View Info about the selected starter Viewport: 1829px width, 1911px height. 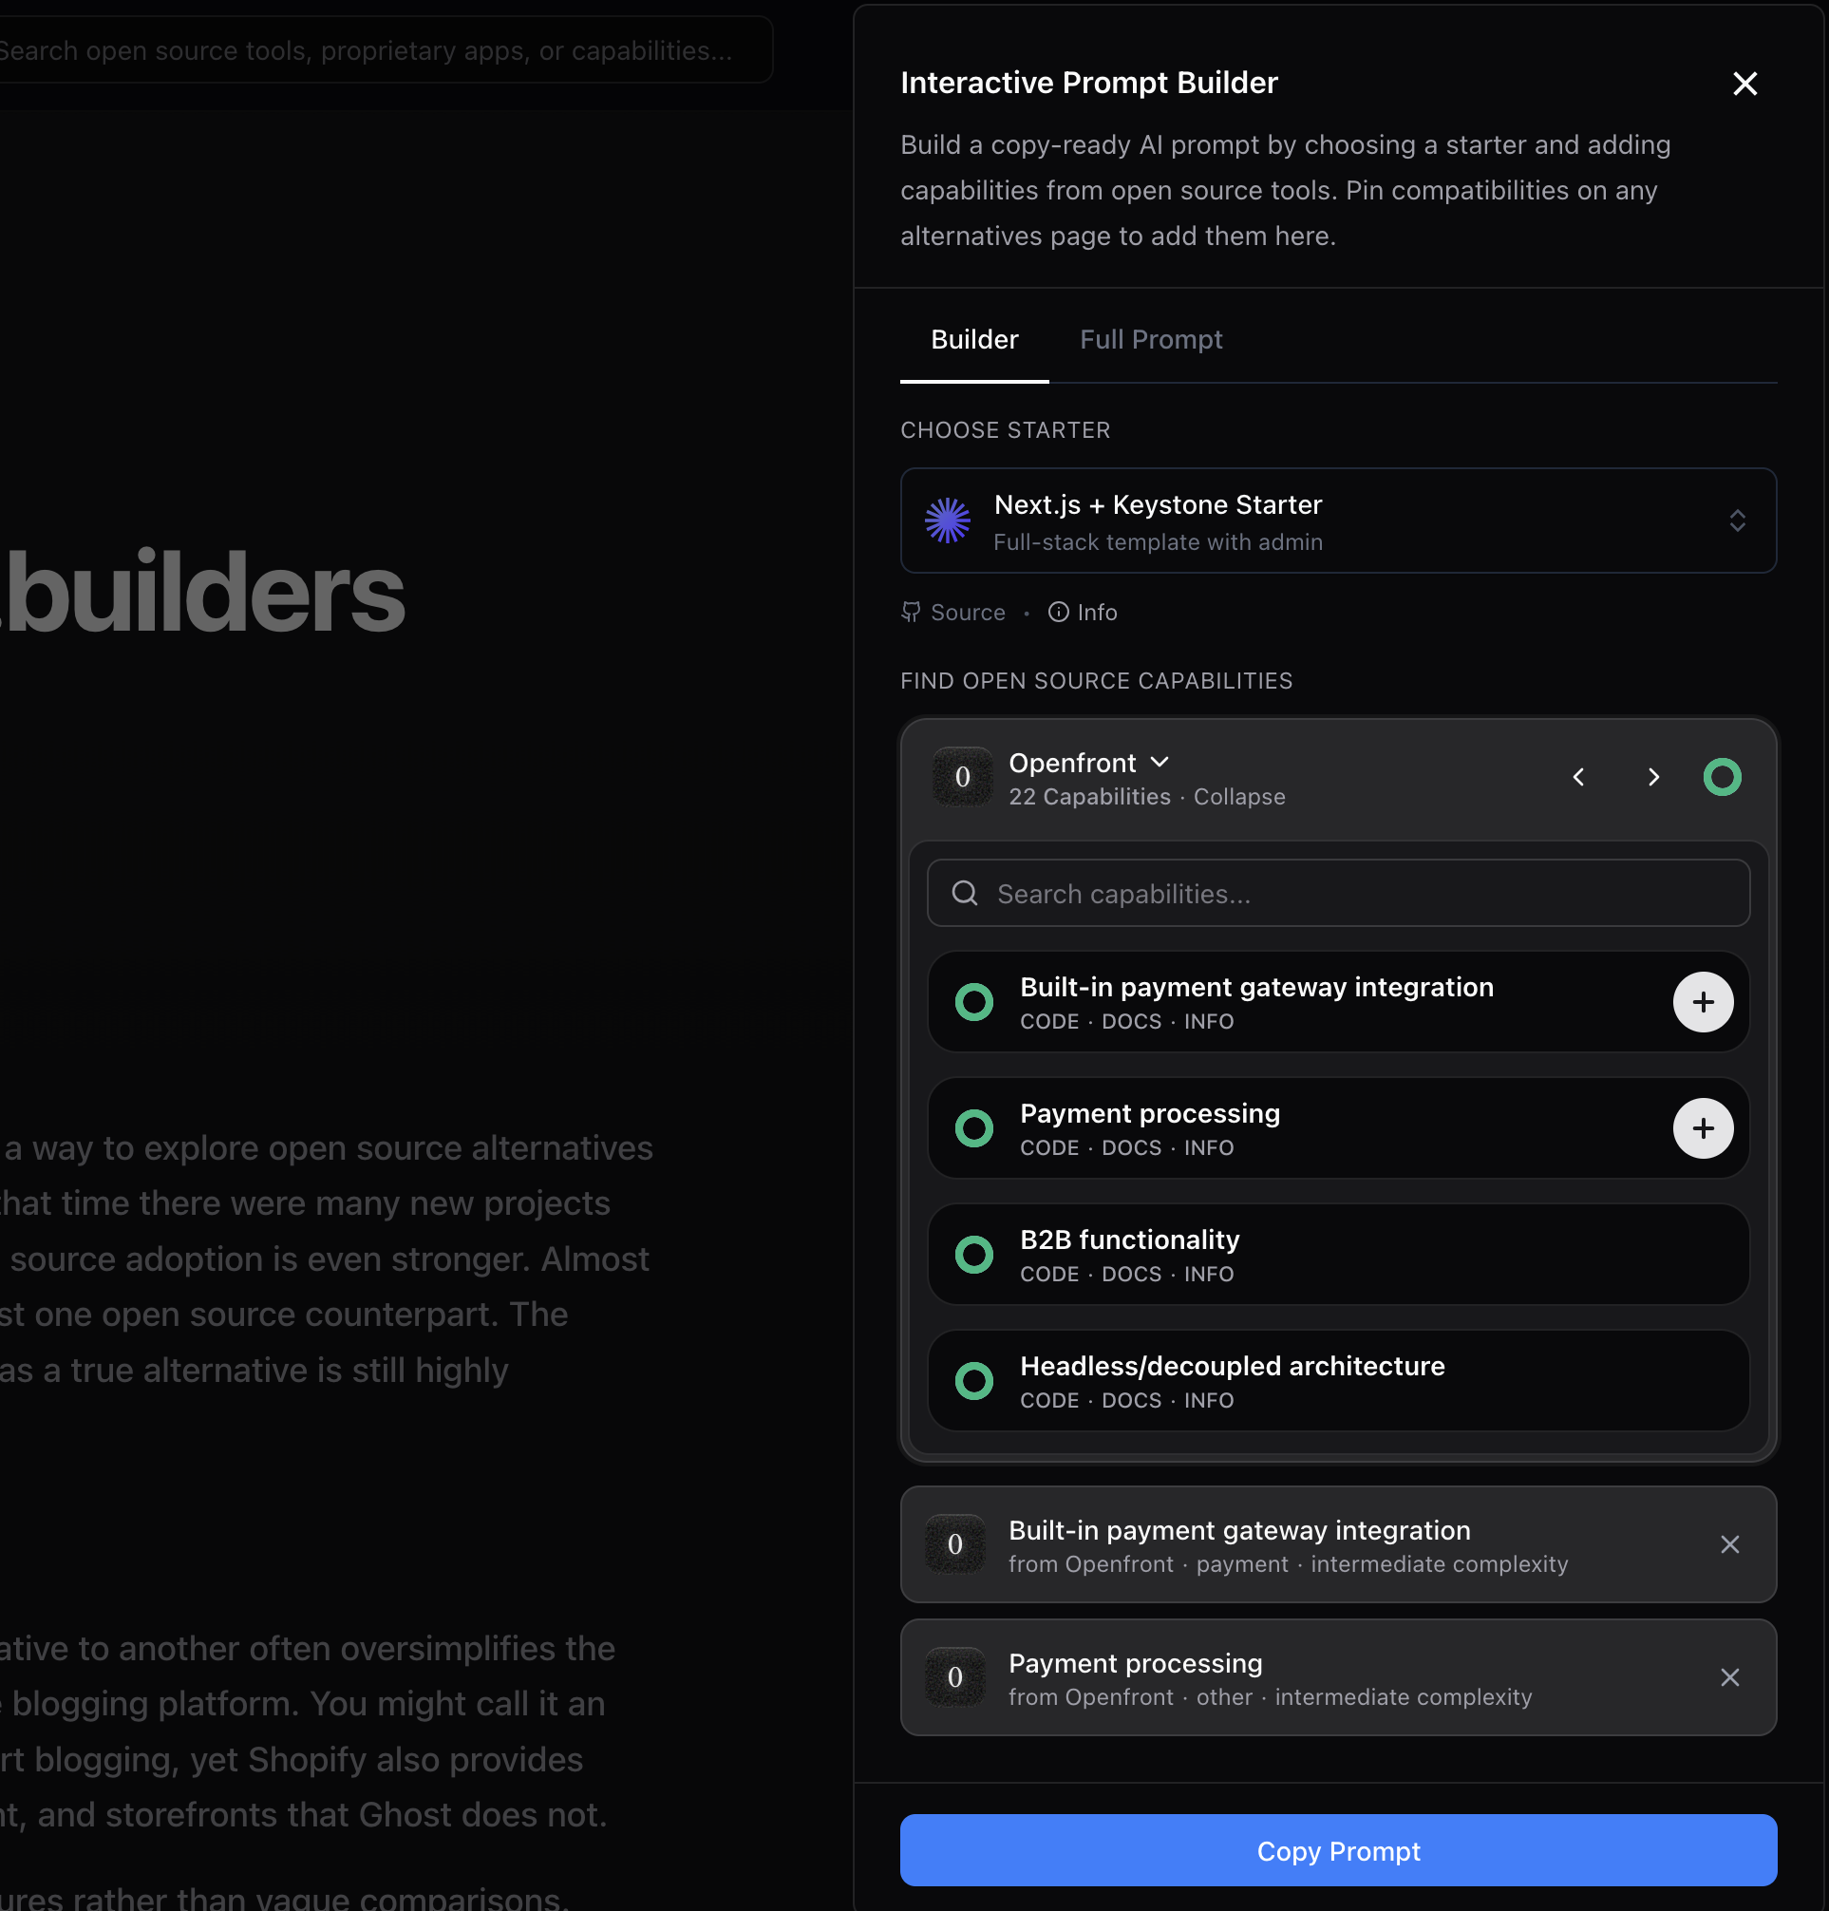click(1082, 613)
